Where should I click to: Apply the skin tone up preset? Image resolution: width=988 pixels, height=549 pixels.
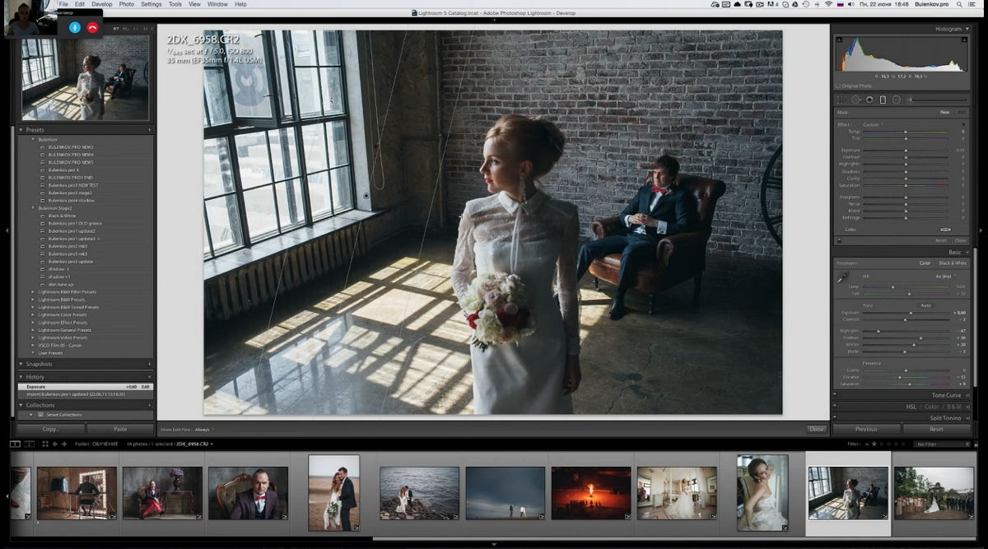click(61, 284)
